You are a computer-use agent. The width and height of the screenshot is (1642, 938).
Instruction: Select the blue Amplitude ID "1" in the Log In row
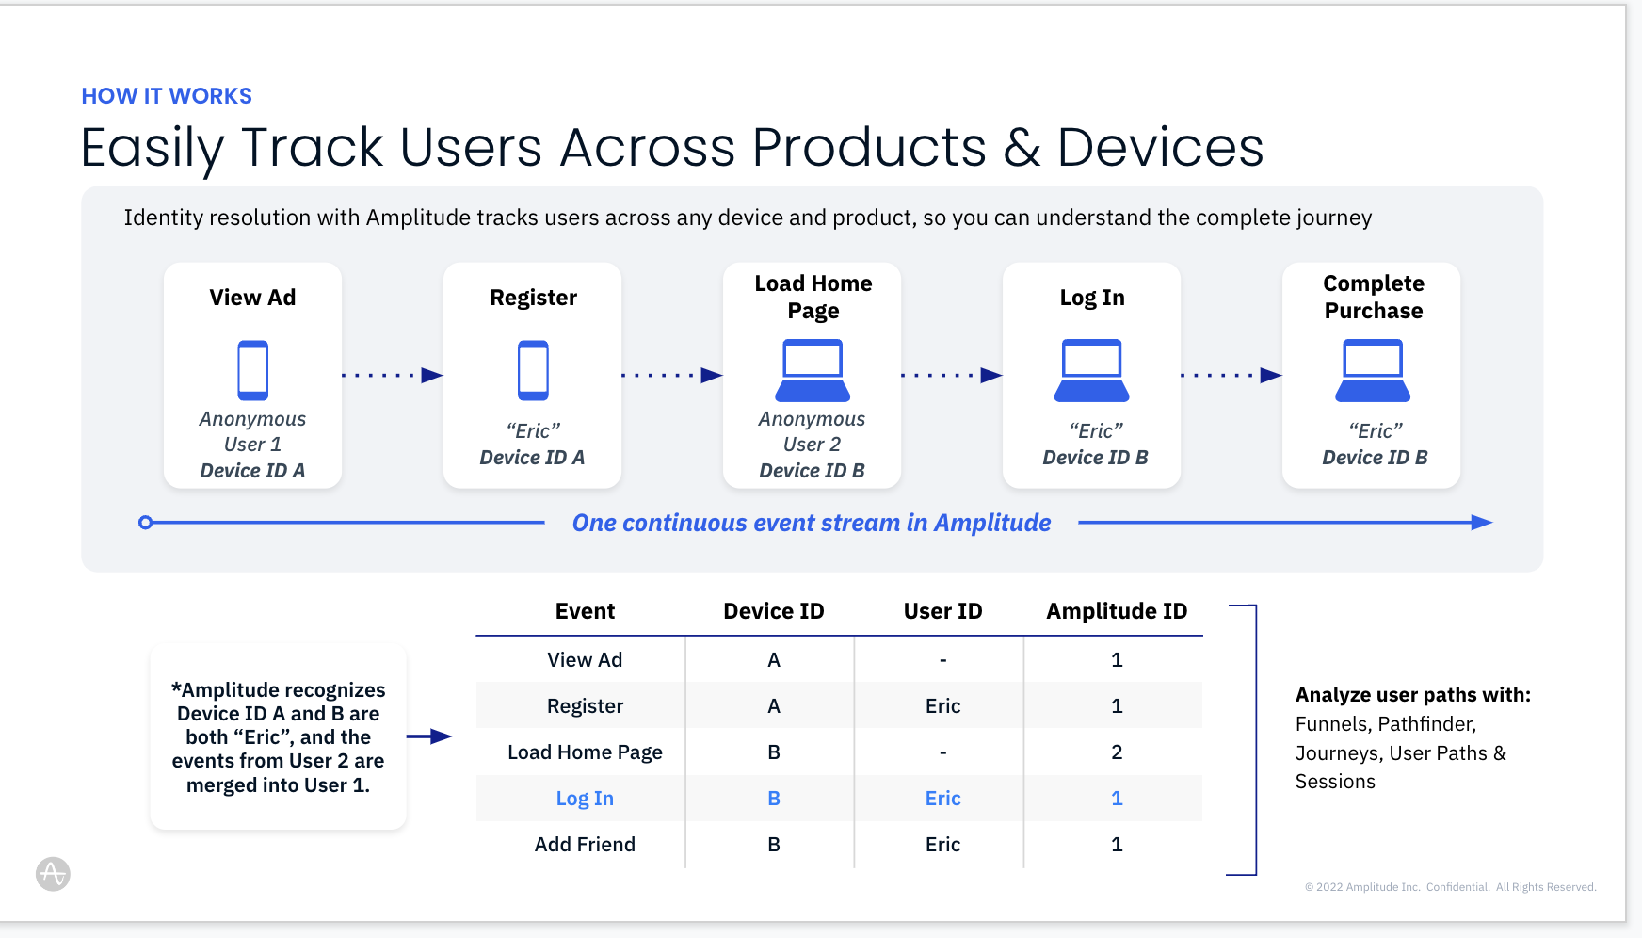[x=1117, y=799]
